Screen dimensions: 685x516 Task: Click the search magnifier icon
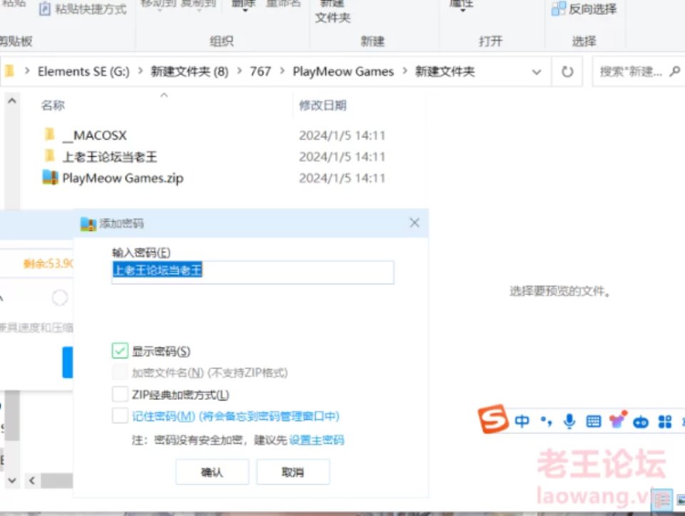pos(674,71)
